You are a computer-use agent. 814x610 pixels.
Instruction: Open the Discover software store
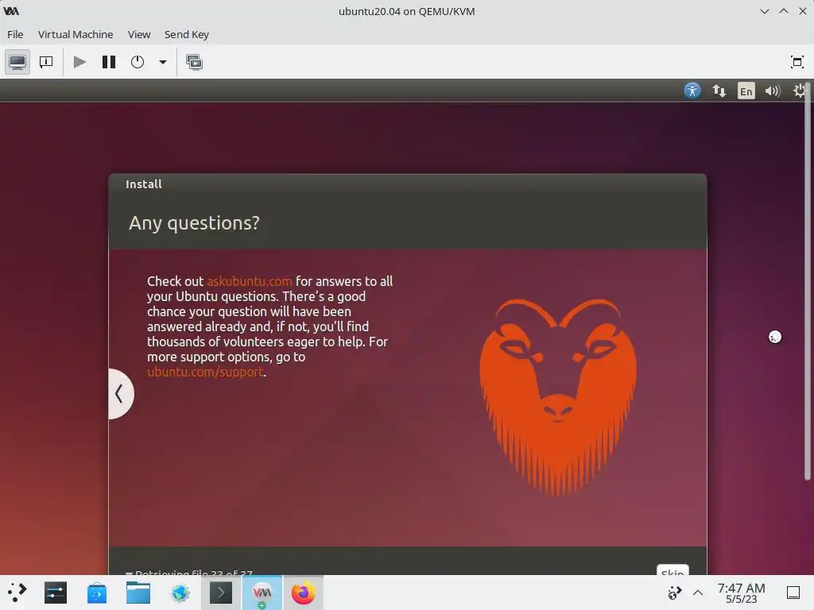coord(97,593)
